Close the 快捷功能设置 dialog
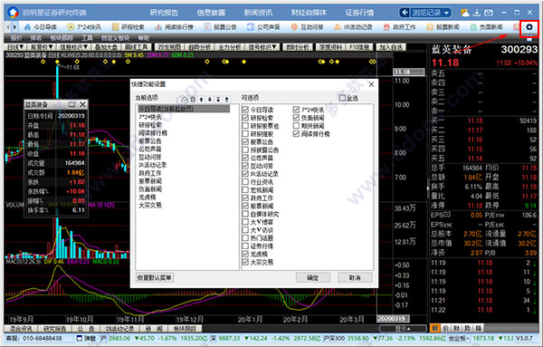 371,84
